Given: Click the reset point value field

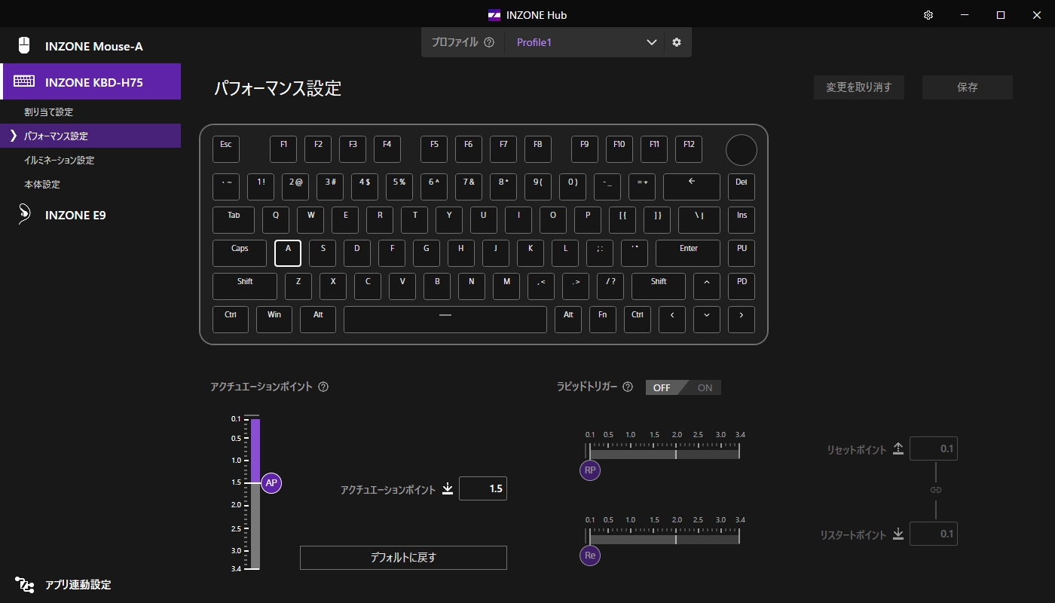Looking at the screenshot, I should (934, 448).
